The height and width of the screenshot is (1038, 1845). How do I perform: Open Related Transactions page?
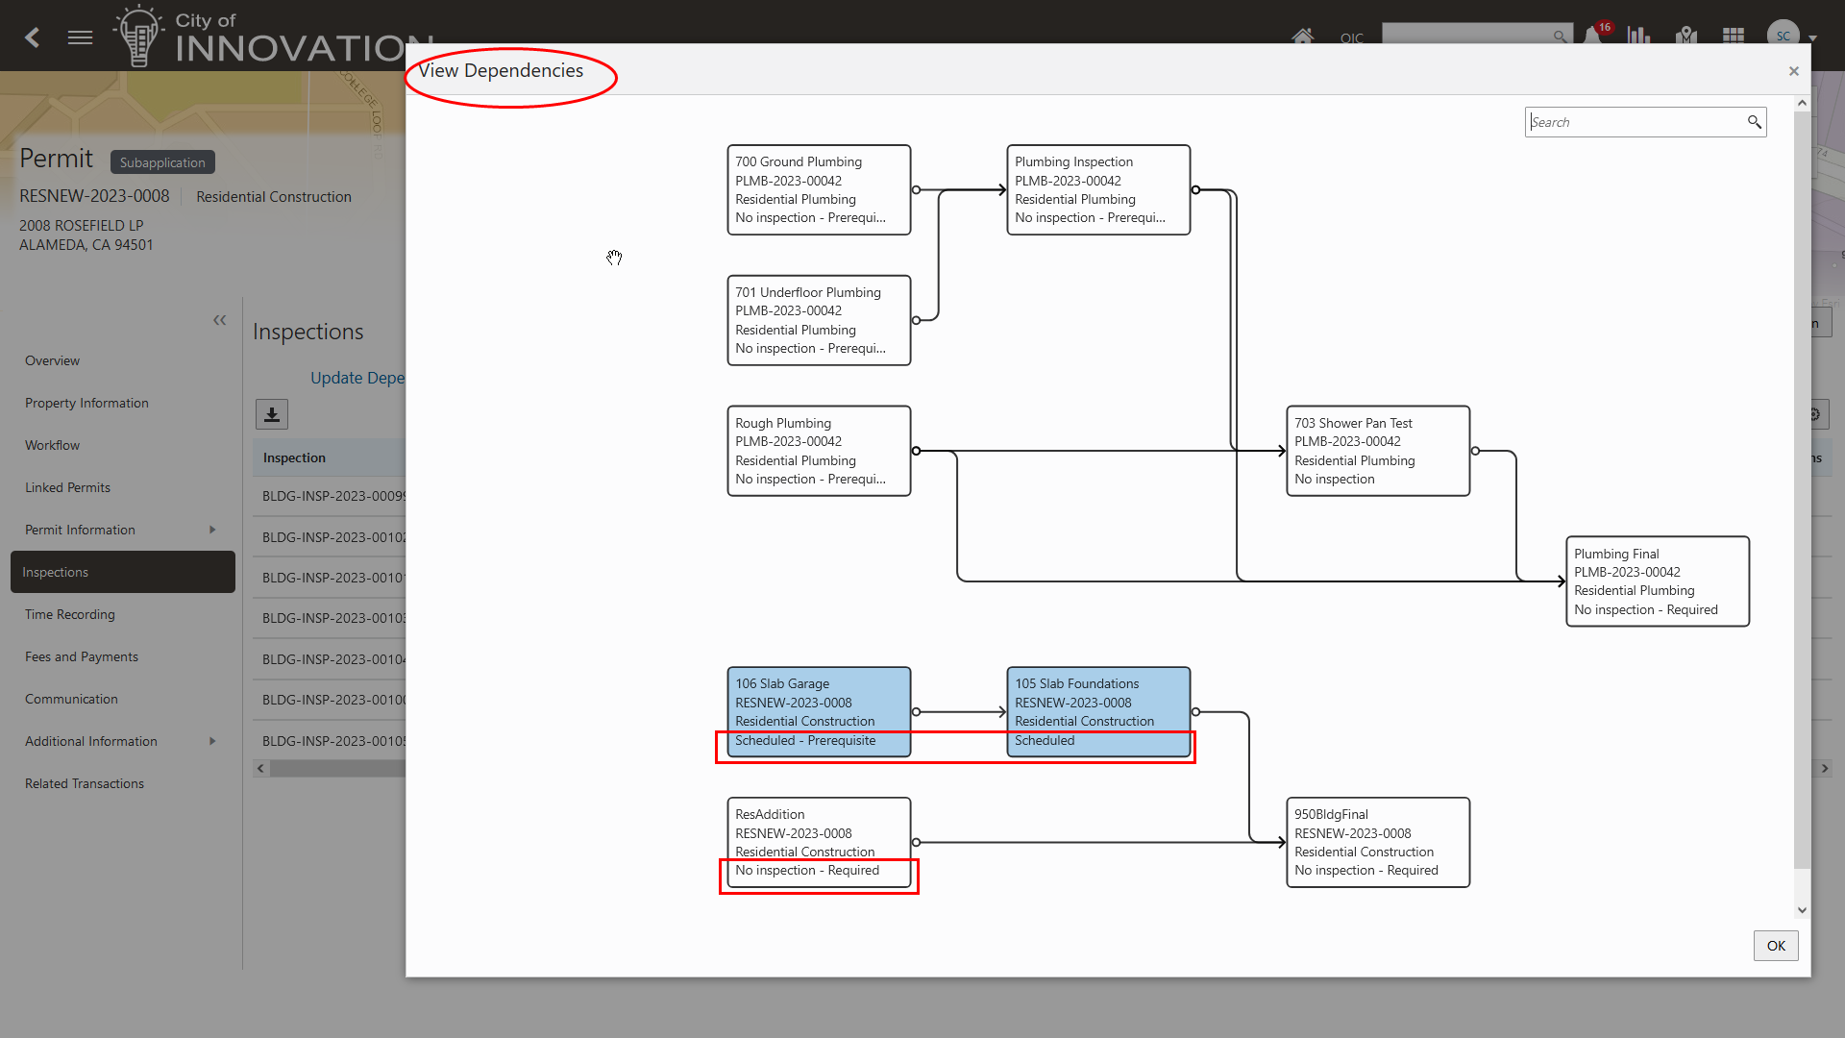[x=85, y=783]
